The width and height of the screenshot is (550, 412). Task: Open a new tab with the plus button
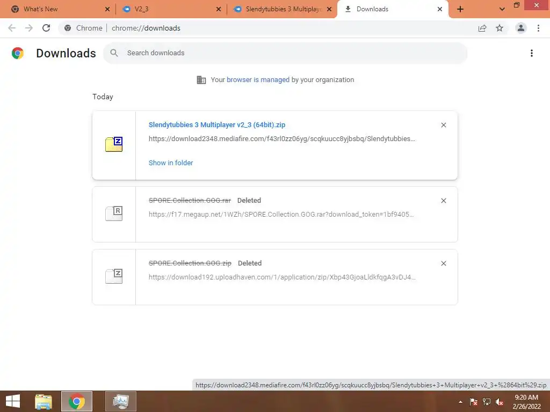[460, 10]
